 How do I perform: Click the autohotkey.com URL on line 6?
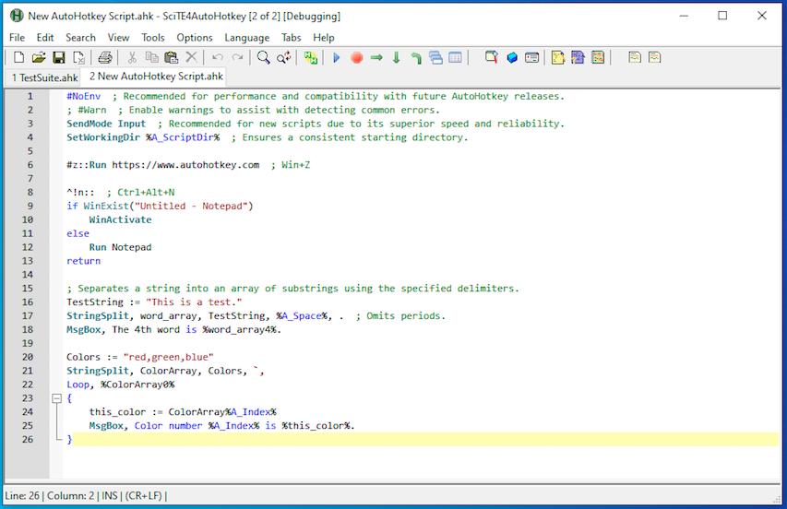tap(185, 165)
